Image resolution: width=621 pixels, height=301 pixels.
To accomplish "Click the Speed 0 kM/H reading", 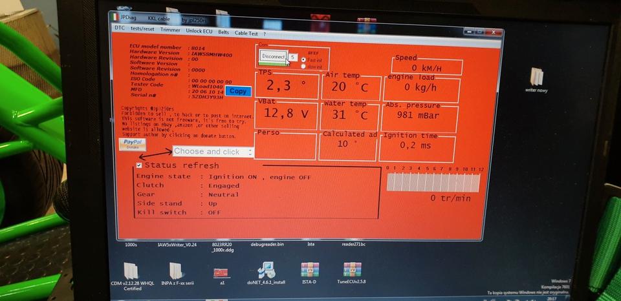I will pos(427,67).
